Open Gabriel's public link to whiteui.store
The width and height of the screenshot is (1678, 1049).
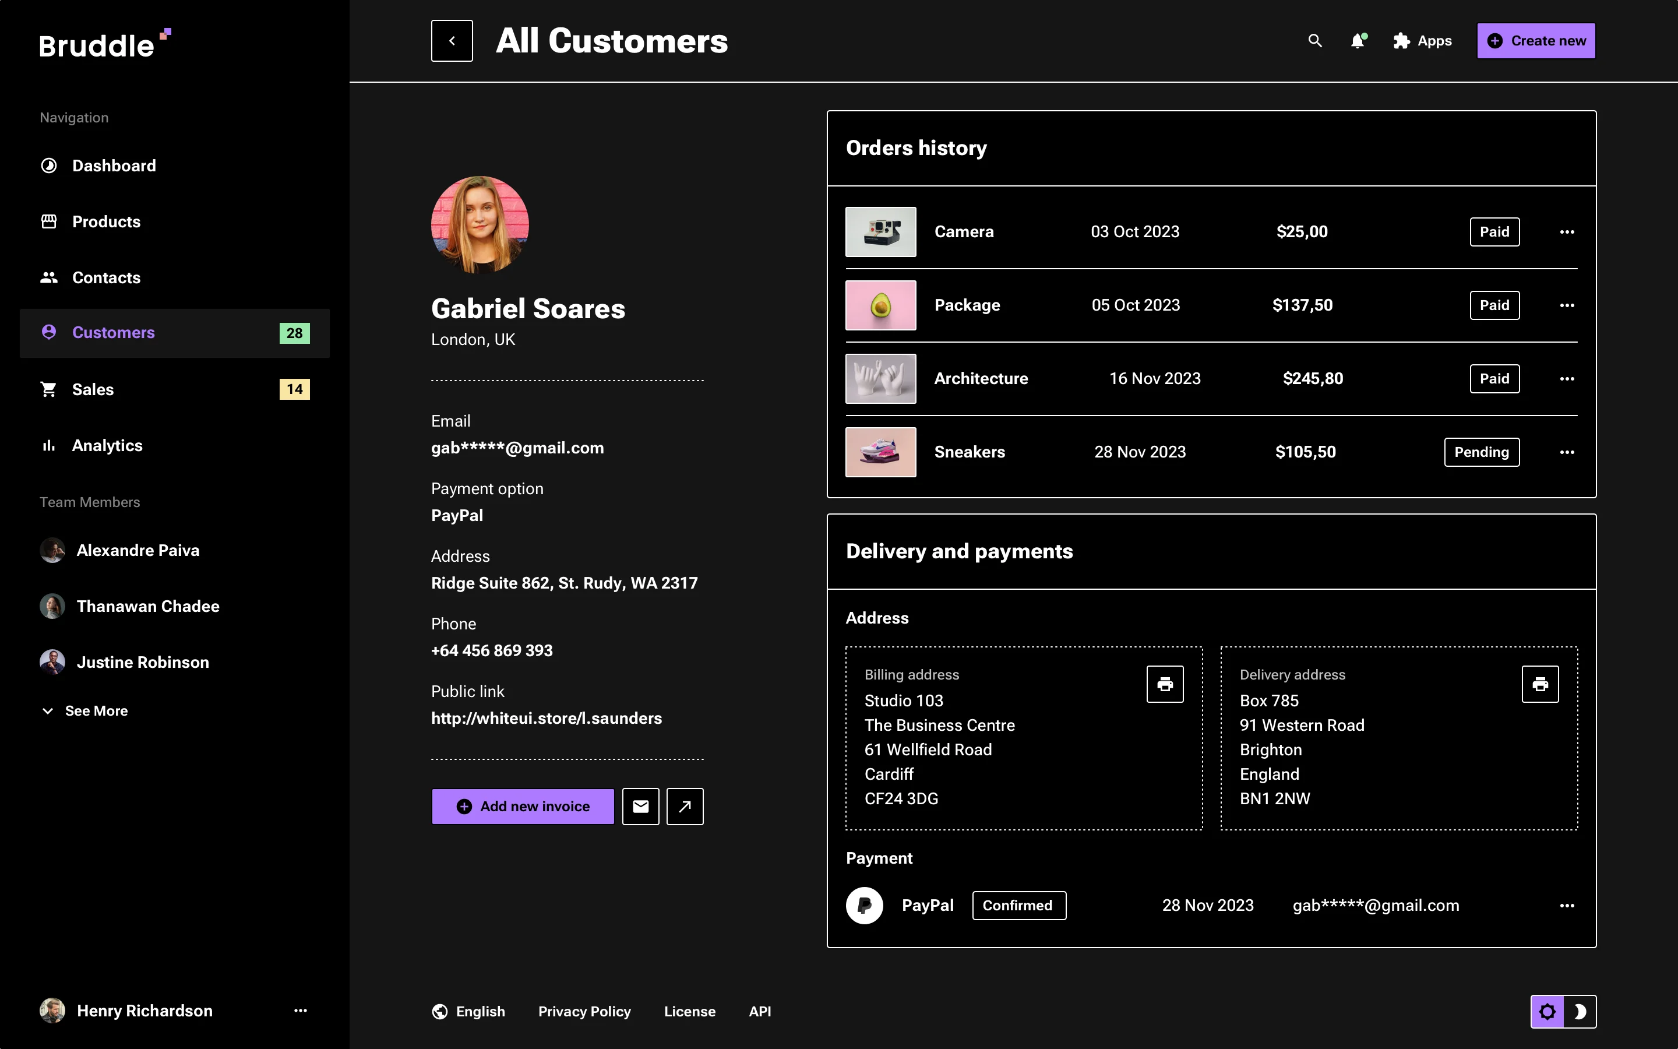point(547,718)
